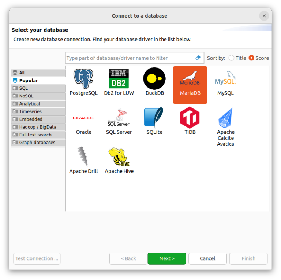Viewport: 281px width, 280px height.
Task: Choose the Db2 for LUW driver
Action: (x=119, y=79)
